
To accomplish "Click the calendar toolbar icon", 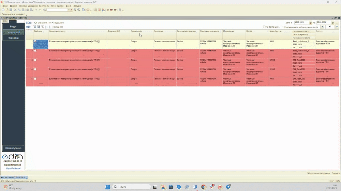I will pos(99,10).
